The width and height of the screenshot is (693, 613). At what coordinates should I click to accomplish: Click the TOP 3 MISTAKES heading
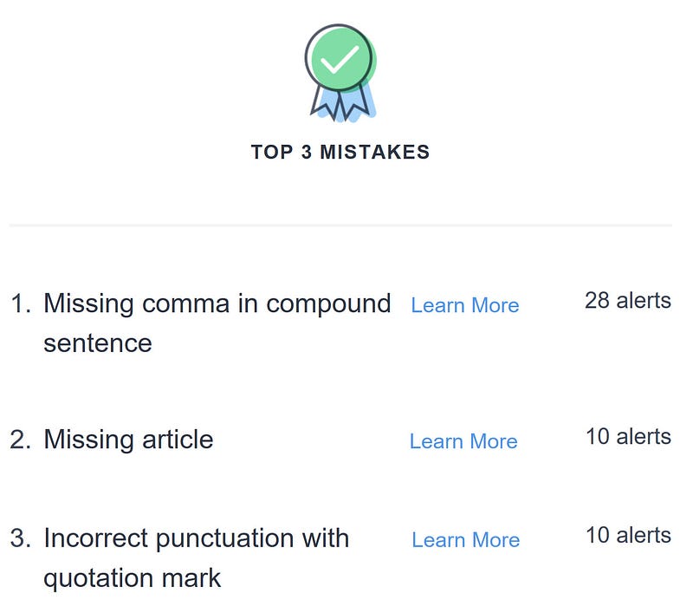340,153
